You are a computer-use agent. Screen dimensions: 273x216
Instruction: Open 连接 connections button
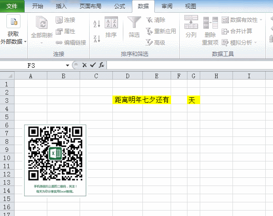point(65,20)
